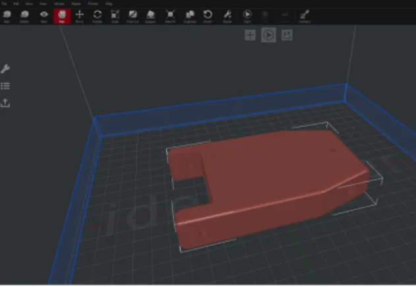Click the floating play button in viewport

(x=268, y=35)
